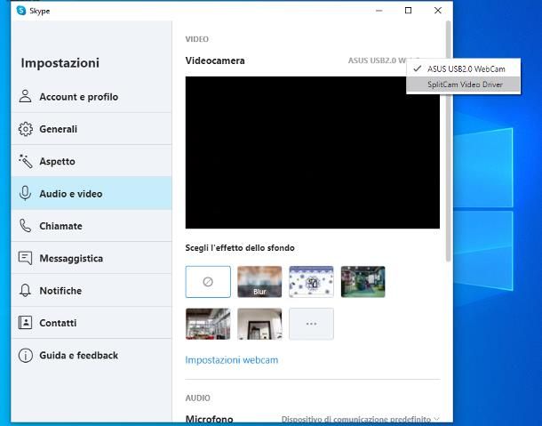Image resolution: width=542 pixels, height=426 pixels.
Task: Close the Skype settings window
Action: pyautogui.click(x=438, y=11)
